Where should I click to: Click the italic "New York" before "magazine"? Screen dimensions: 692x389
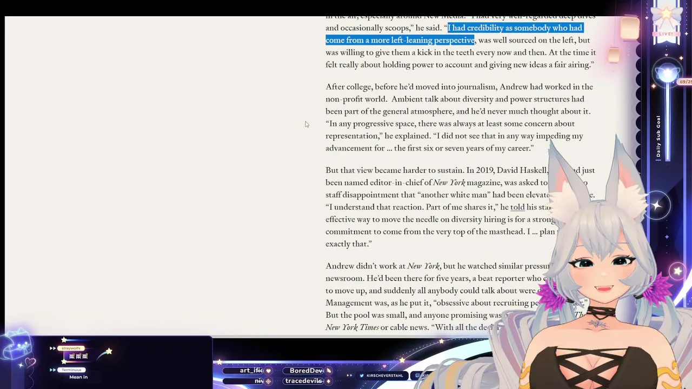(449, 183)
